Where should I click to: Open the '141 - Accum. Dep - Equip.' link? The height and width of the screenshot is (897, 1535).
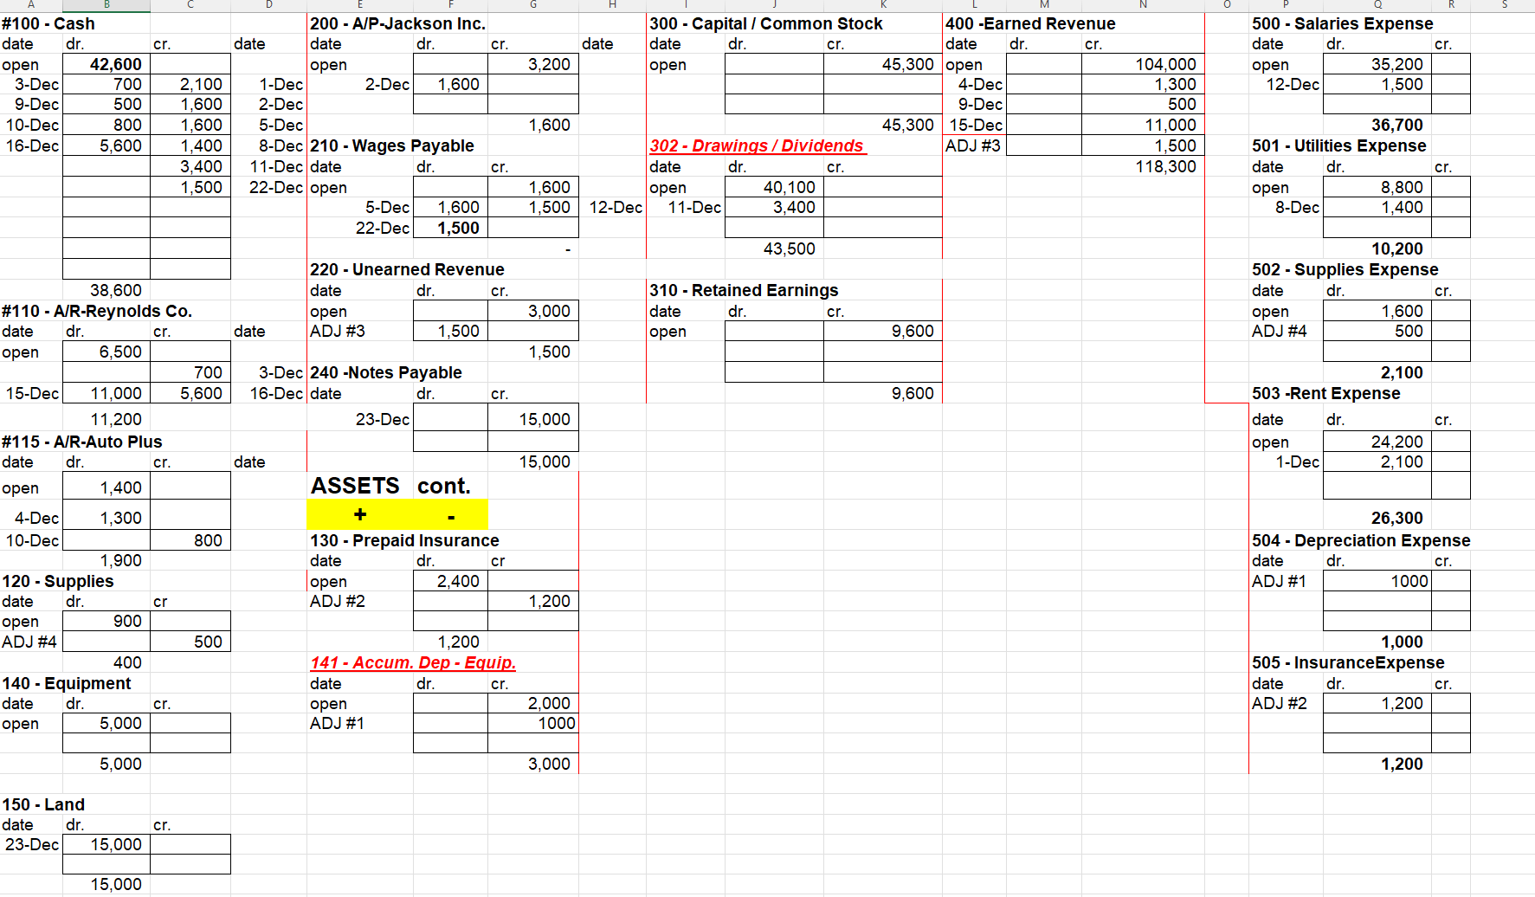pos(413,662)
